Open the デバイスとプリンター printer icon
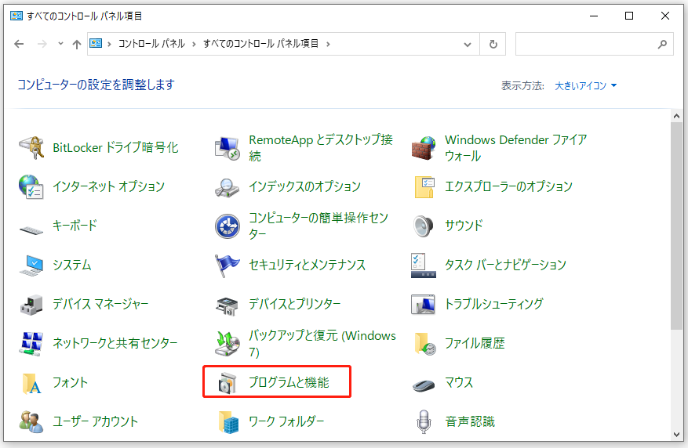Image resolution: width=688 pixels, height=448 pixels. (228, 305)
